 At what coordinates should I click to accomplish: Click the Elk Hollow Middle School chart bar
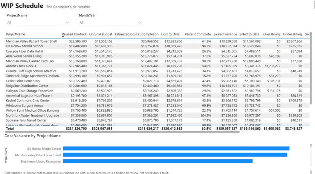[x=176, y=149]
